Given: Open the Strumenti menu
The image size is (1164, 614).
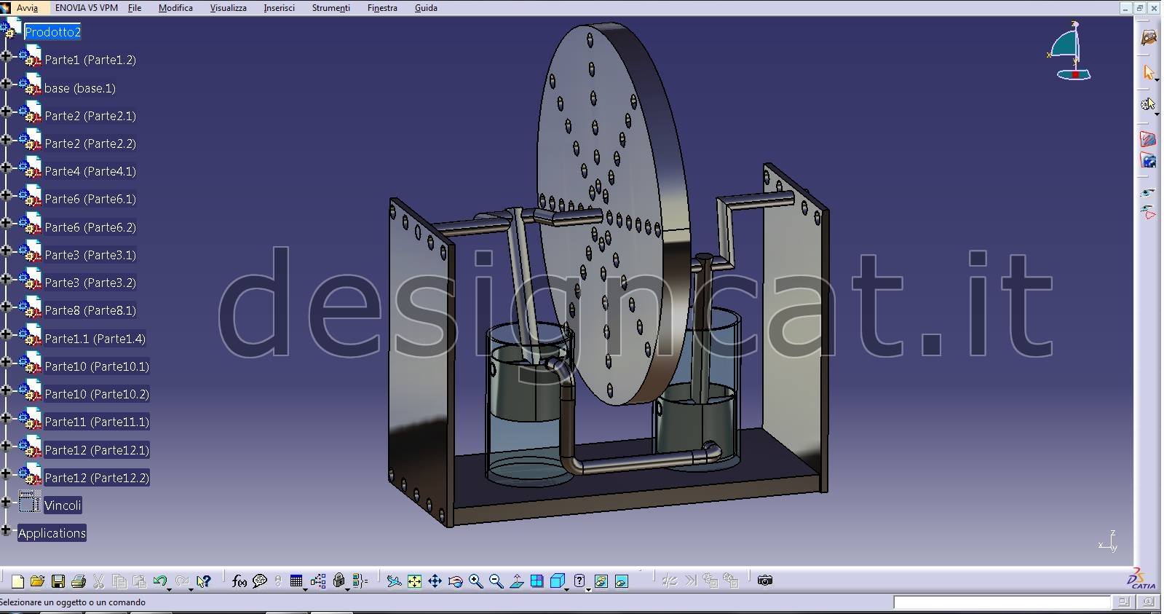Looking at the screenshot, I should 330,8.
